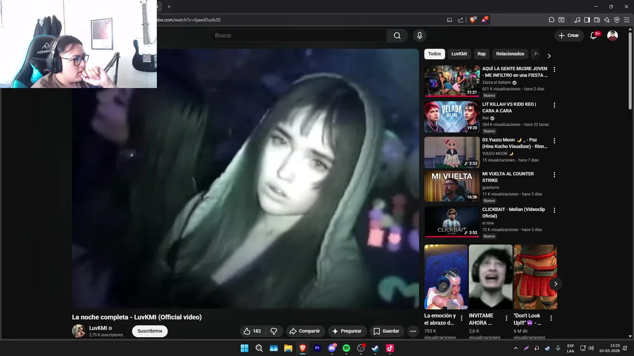634x356 pixels.
Task: Open options menu for Yuuzu Moon video
Action: [x=554, y=141]
